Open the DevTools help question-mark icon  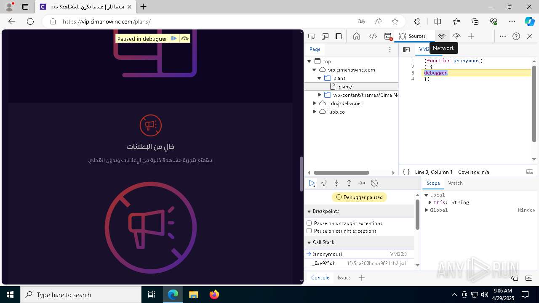point(516,36)
